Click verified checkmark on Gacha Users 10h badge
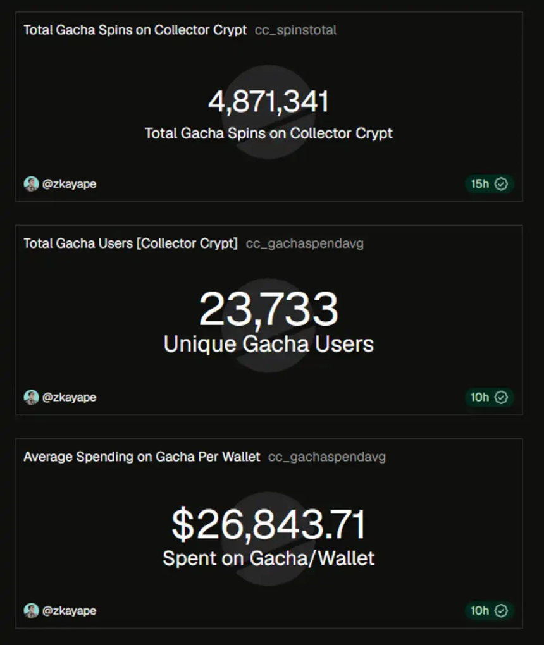 501,397
